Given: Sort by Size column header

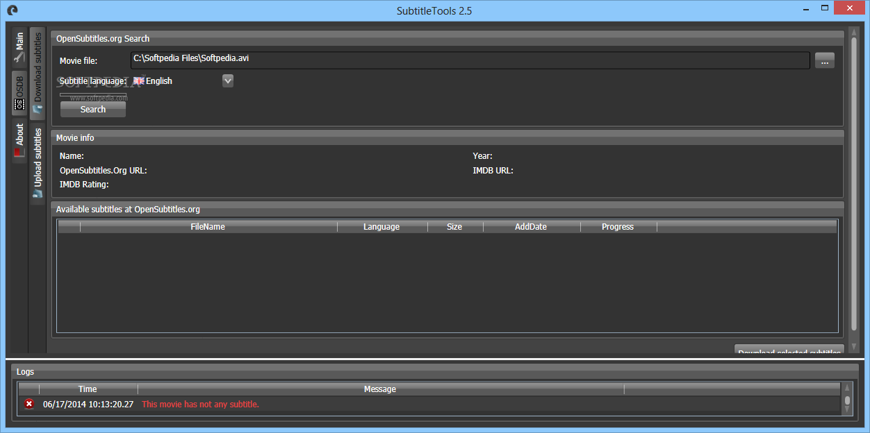Looking at the screenshot, I should pos(455,227).
